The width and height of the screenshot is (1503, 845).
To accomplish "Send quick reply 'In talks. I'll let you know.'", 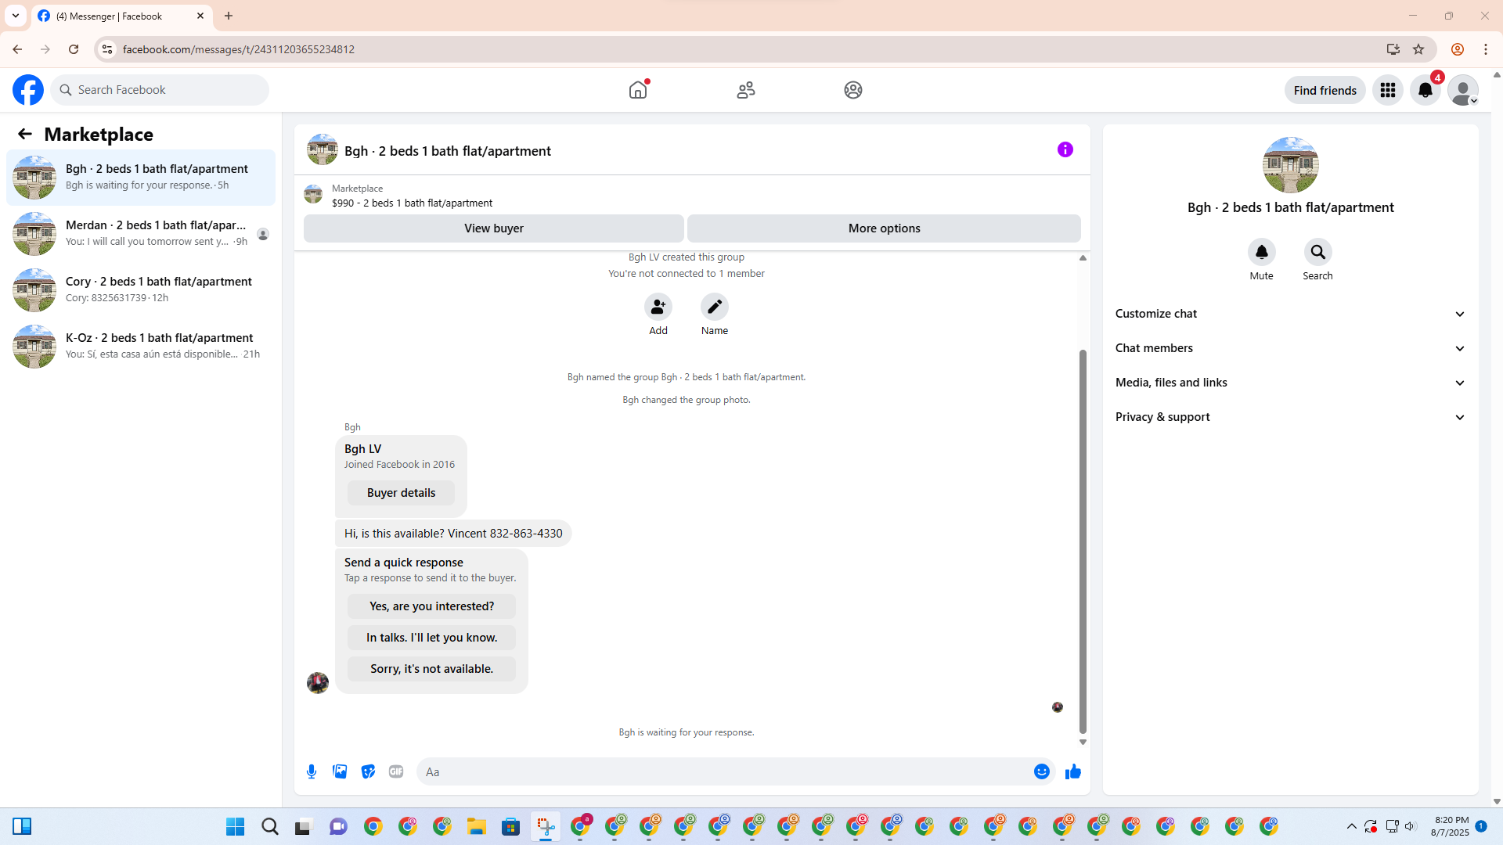I will pyautogui.click(x=431, y=638).
